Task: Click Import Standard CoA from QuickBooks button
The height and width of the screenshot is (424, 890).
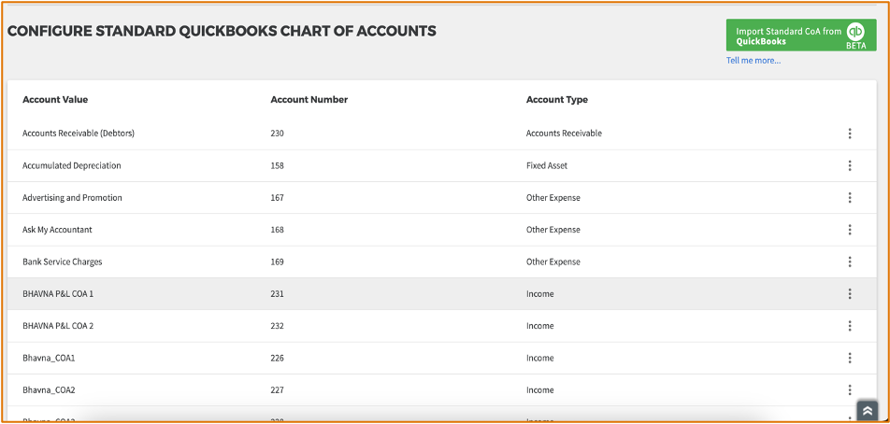Action: 801,35
